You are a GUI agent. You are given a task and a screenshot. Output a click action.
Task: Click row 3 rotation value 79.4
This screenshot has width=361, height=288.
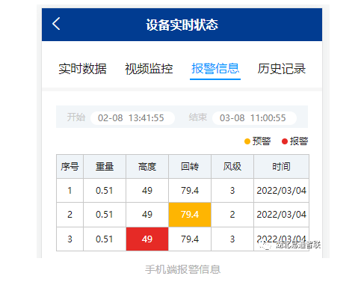(x=190, y=239)
